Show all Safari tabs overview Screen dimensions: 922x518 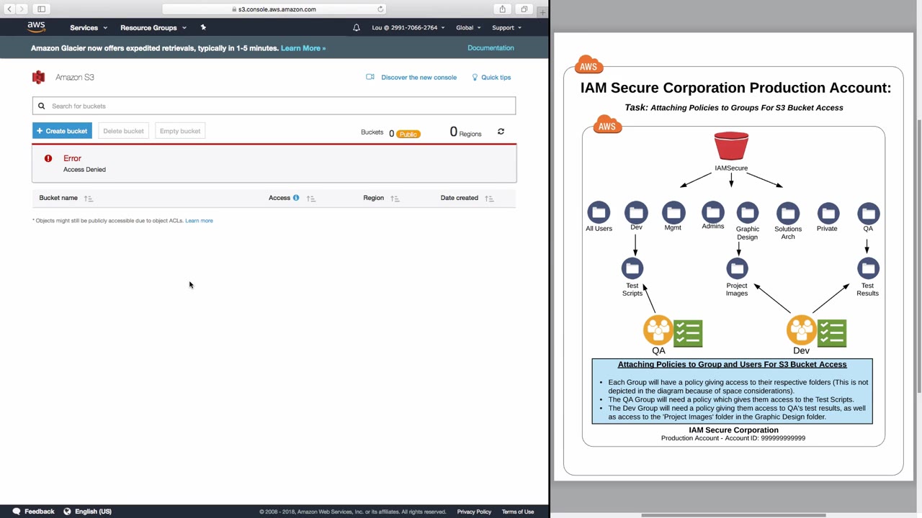pyautogui.click(x=524, y=9)
